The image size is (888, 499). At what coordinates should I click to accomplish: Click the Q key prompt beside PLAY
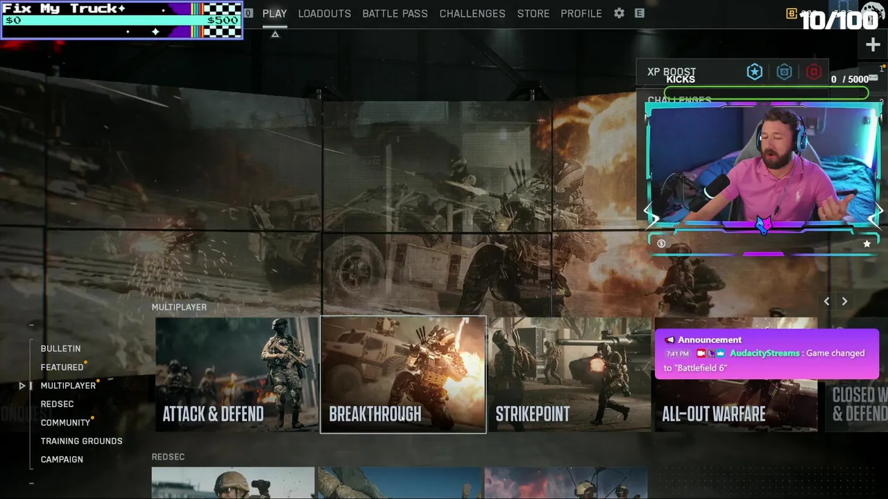click(x=248, y=13)
